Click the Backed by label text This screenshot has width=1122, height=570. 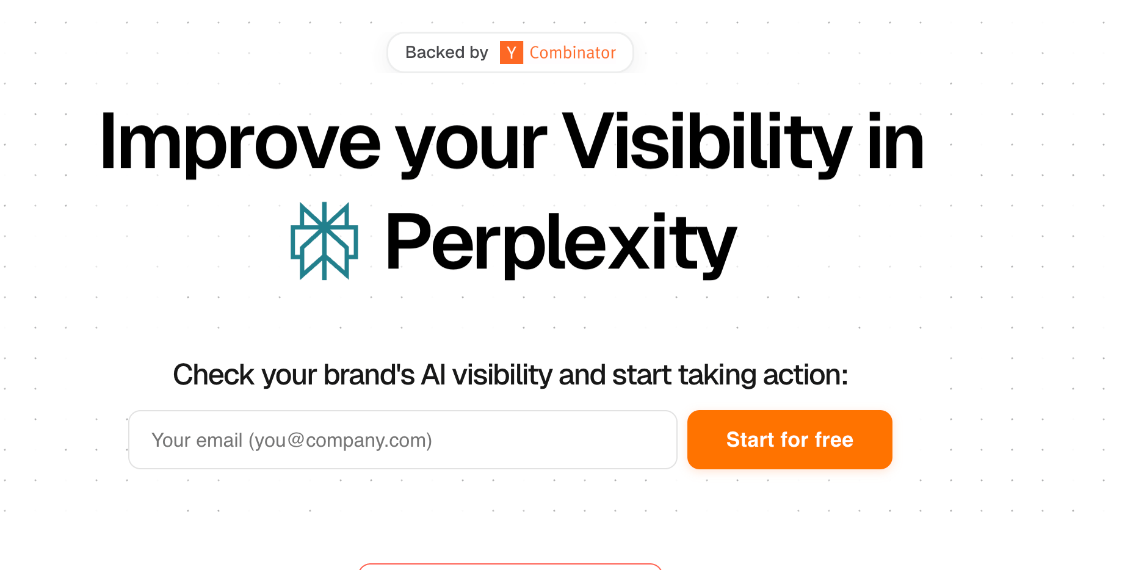(447, 52)
